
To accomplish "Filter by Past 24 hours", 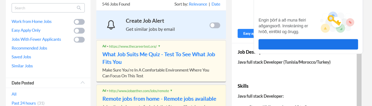I will pyautogui.click(x=24, y=103).
